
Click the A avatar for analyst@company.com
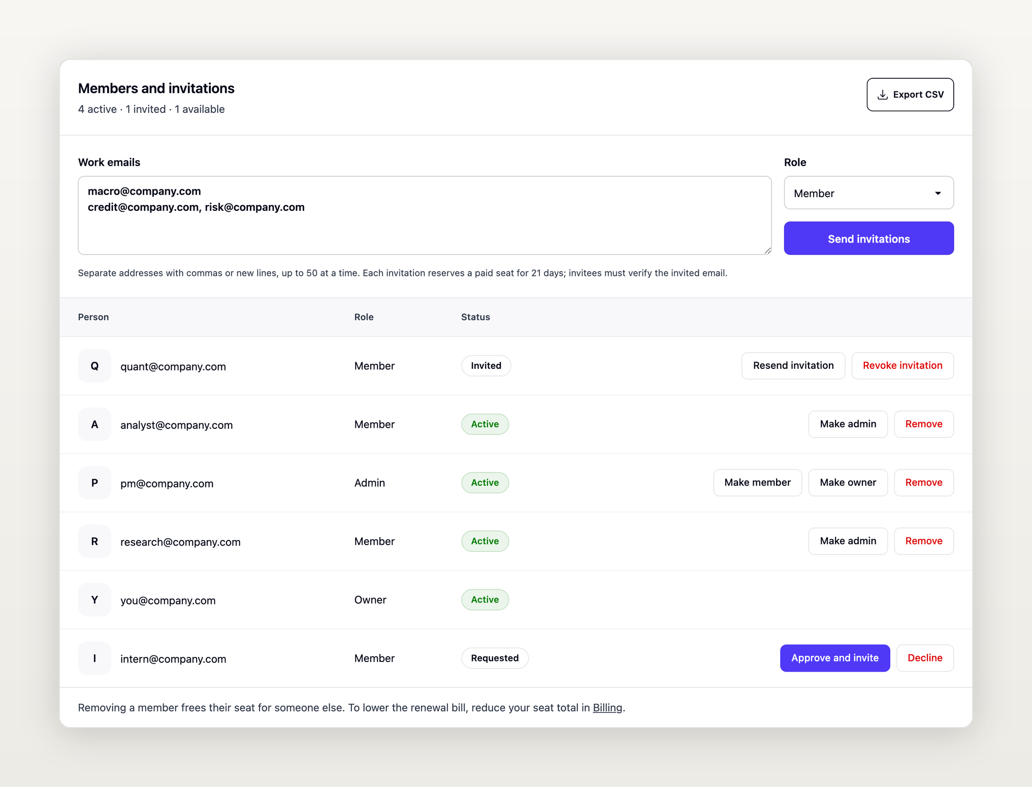click(94, 424)
